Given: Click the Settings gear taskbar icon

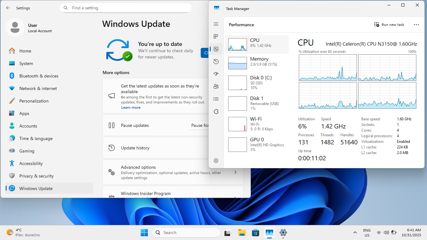Looking at the screenshot, I should click(283, 232).
